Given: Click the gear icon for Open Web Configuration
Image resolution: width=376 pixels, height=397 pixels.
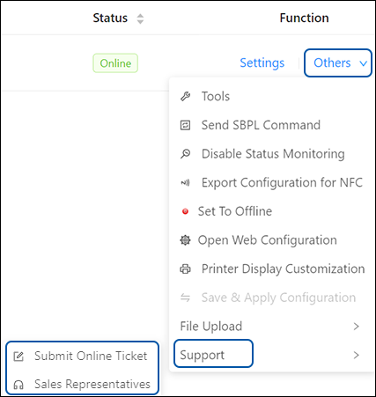Looking at the screenshot, I should tap(185, 240).
